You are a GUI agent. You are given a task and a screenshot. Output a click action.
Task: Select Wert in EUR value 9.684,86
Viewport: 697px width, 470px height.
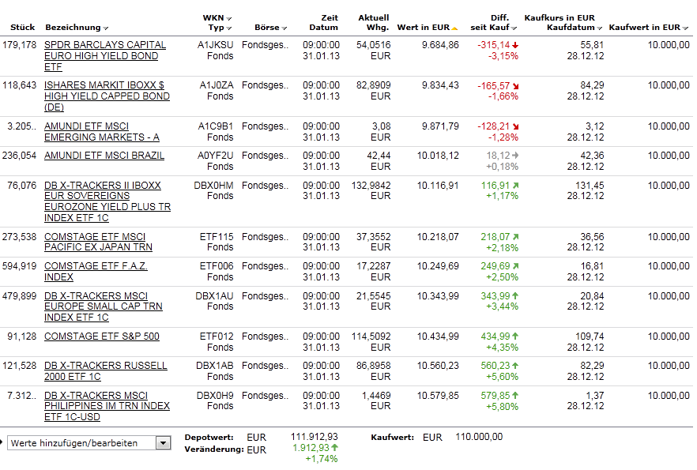[x=440, y=45]
